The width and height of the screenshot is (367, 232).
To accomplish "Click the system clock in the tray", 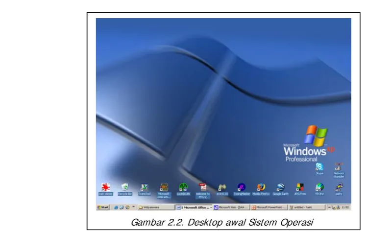I will click(345, 207).
